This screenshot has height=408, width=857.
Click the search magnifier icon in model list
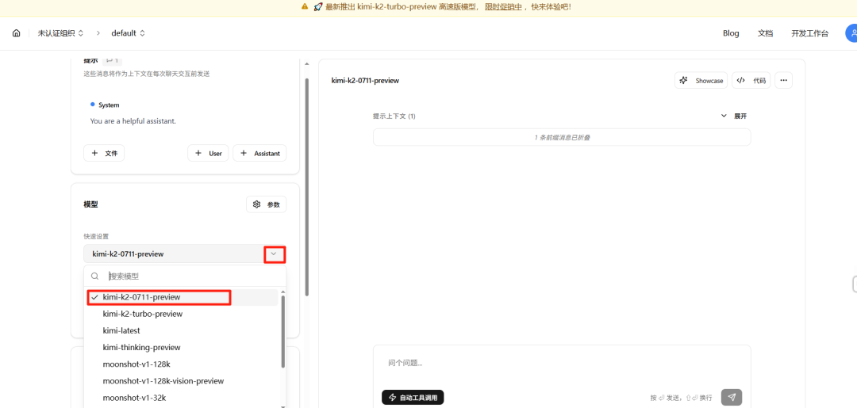pos(94,276)
